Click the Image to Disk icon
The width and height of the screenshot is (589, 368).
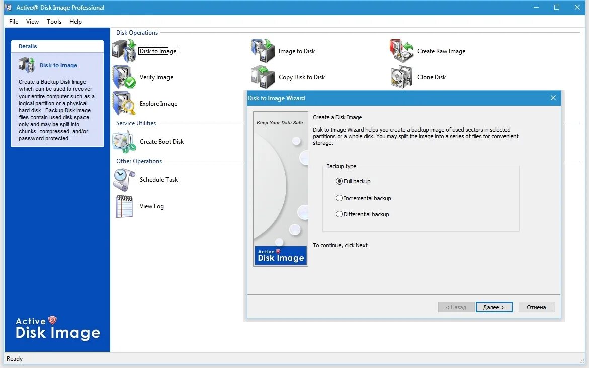263,51
